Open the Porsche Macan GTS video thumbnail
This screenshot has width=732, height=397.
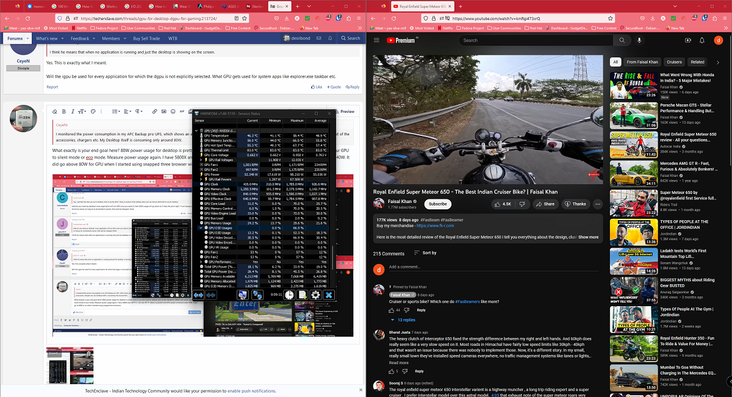(x=633, y=115)
